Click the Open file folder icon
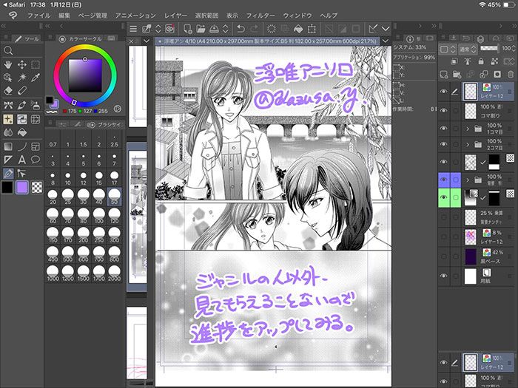This screenshot has height=388, width=518. pos(201,28)
